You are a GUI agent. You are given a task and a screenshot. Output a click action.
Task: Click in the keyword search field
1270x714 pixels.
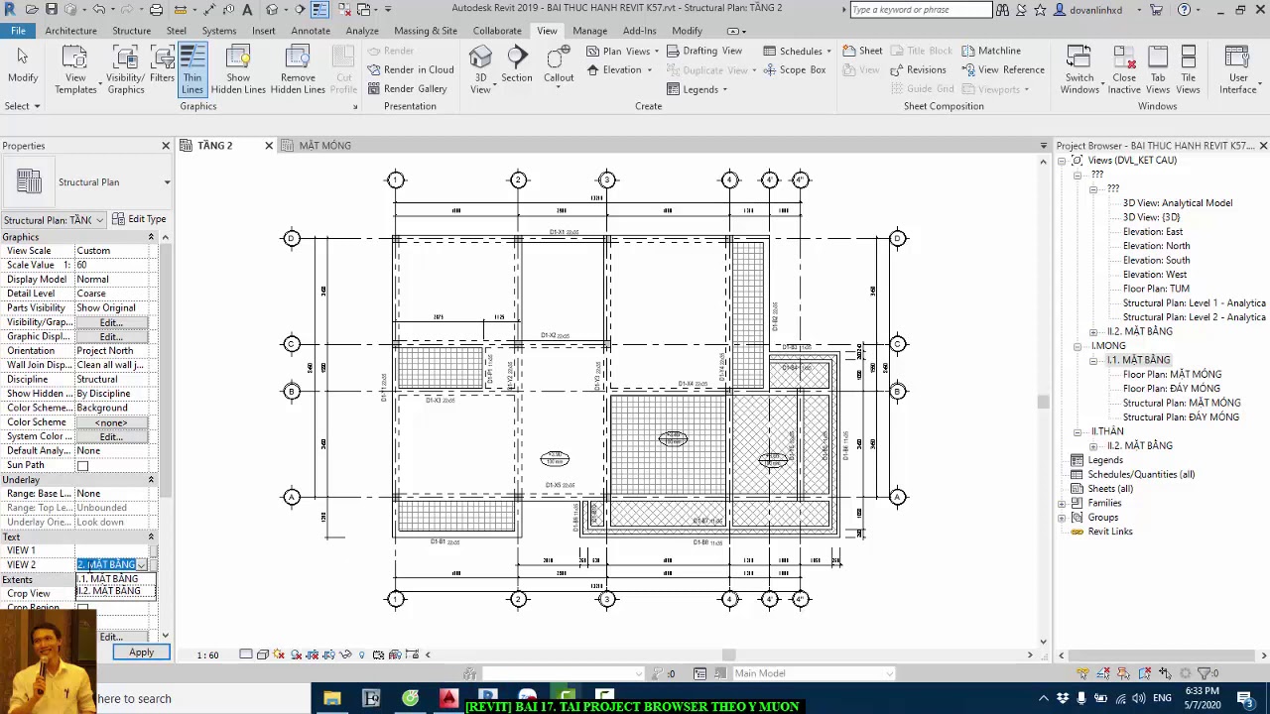tap(920, 10)
